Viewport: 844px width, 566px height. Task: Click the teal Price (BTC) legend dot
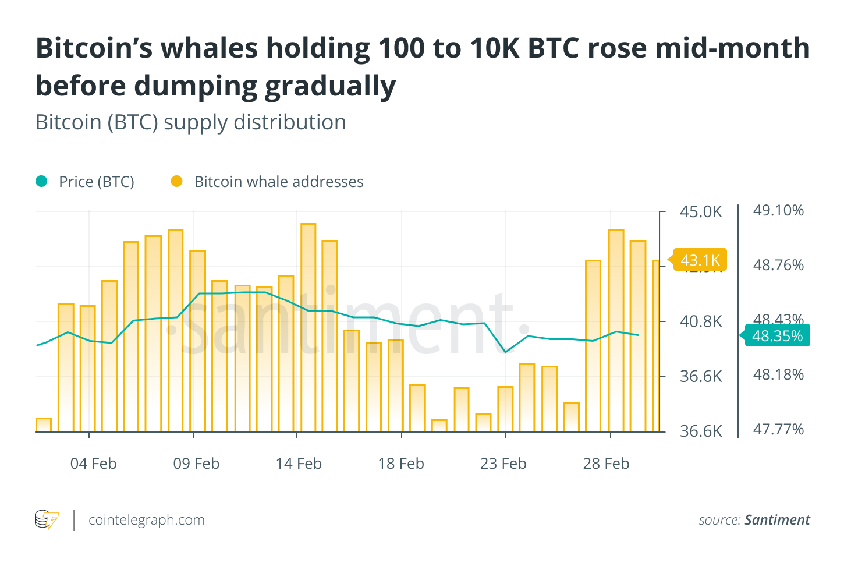[41, 182]
